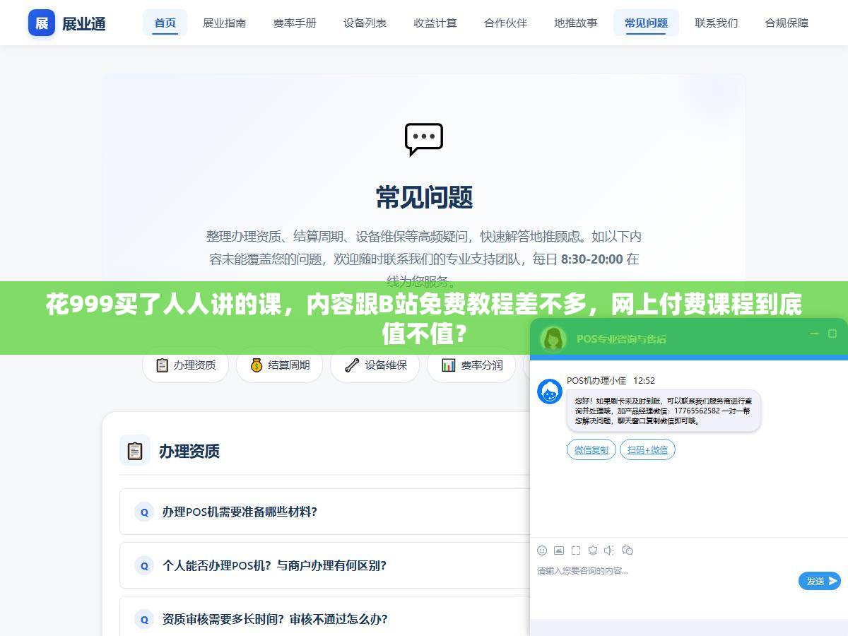
Task: Click the POS机办理小佳 blue avatar
Action: tap(550, 391)
